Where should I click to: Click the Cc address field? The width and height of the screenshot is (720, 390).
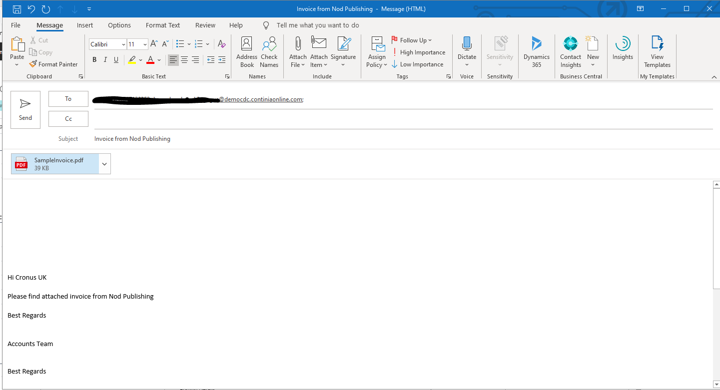[403, 119]
